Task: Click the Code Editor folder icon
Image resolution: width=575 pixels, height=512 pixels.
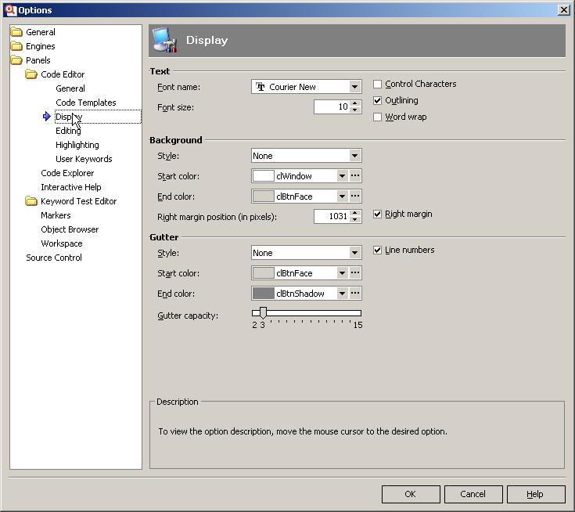Action: point(31,74)
